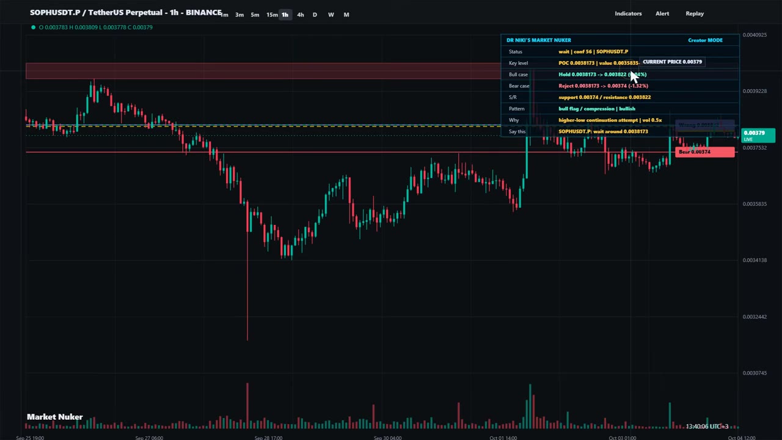Click the OHLC values readout

point(96,28)
